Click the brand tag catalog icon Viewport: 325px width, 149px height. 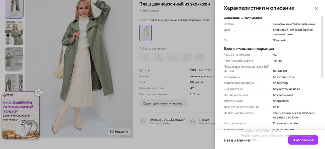(144, 121)
